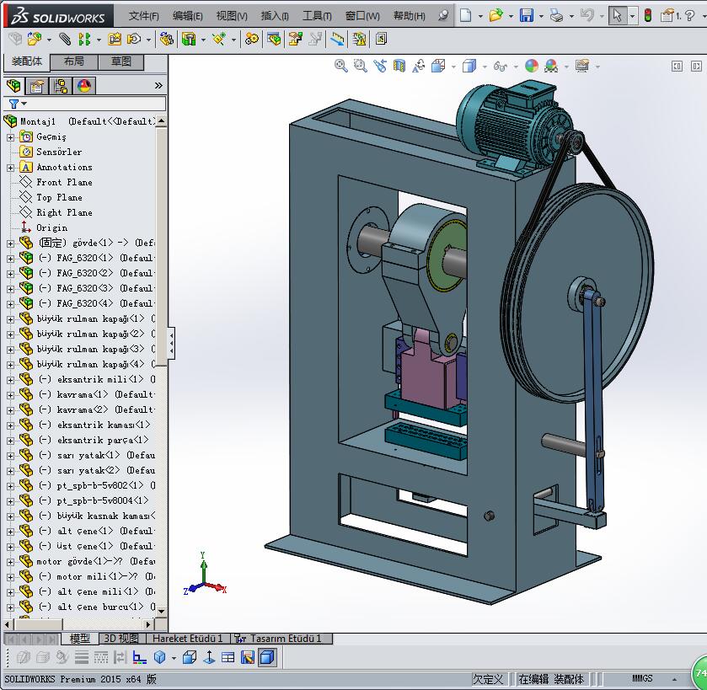Click the Edit Appearance color ball icon

(532, 67)
